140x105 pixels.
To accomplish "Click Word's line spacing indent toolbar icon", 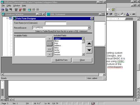I will pyautogui.click(x=111, y=14).
